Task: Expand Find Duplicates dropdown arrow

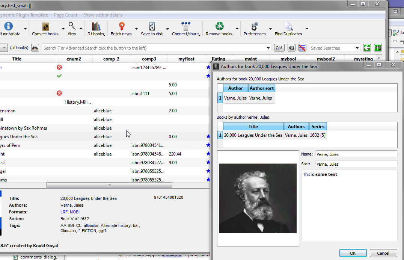Action: coord(307,29)
